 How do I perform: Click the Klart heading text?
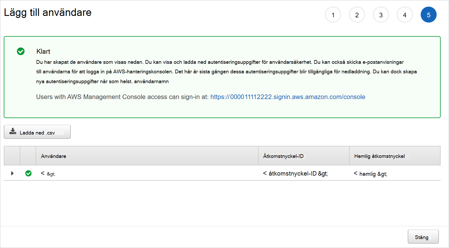[x=43, y=51]
